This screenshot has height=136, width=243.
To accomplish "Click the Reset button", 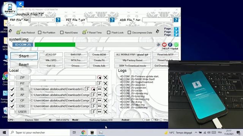I will pos(24,65).
